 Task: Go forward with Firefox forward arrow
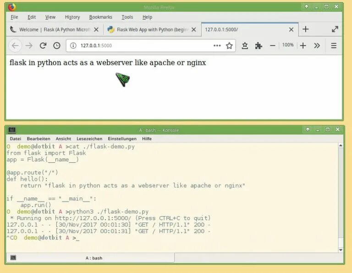tap(29, 45)
